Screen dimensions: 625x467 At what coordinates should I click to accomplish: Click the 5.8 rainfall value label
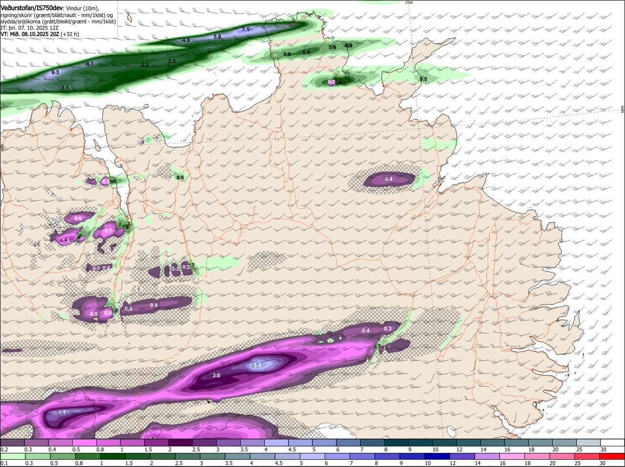(218, 37)
